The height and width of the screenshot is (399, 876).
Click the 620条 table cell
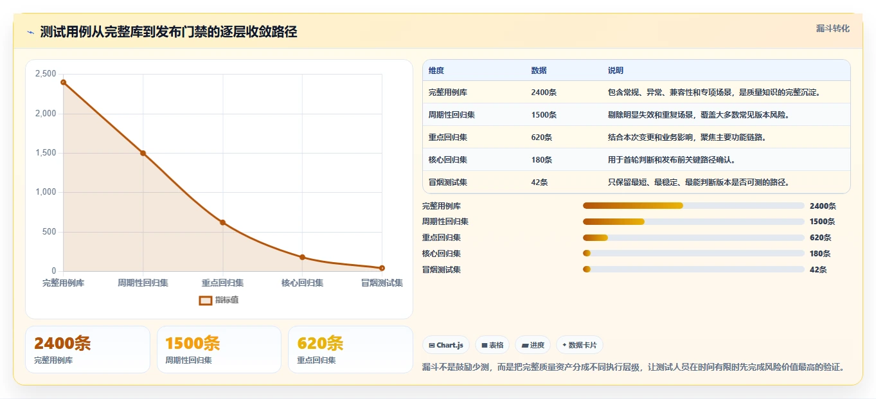[542, 137]
